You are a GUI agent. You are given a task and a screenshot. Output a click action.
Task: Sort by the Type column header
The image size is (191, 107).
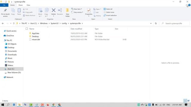97,29
